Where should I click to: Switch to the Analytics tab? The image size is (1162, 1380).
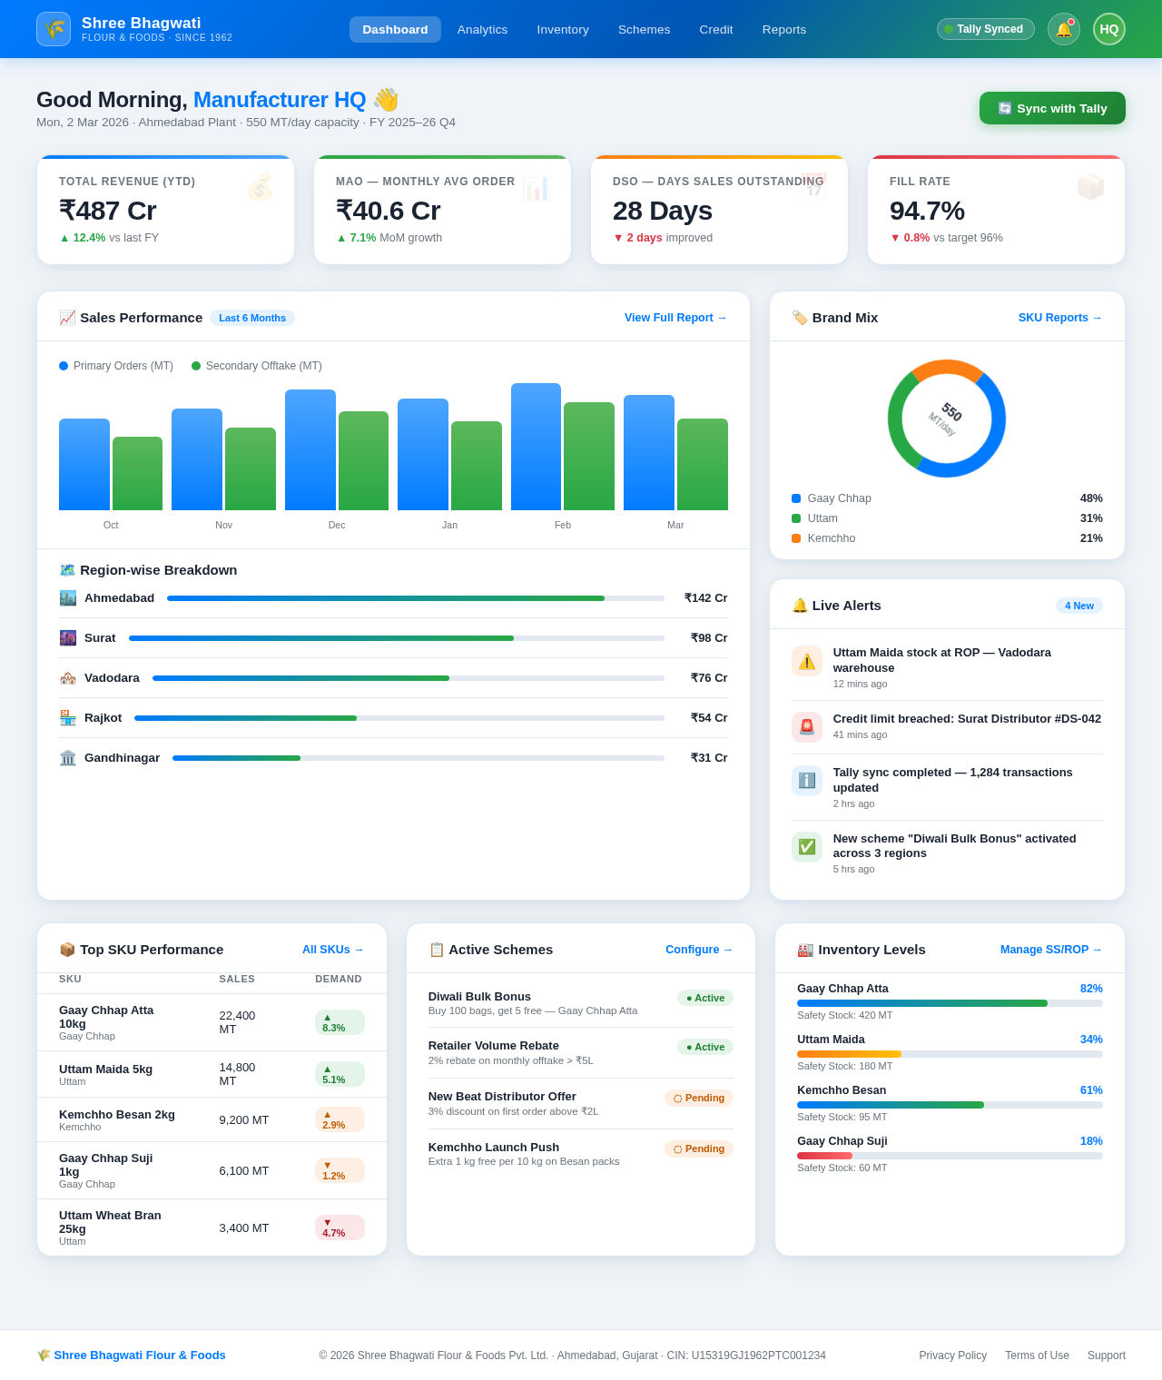click(x=482, y=29)
